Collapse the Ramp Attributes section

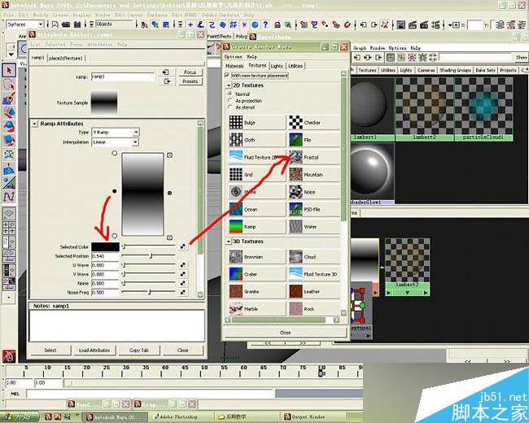point(34,124)
